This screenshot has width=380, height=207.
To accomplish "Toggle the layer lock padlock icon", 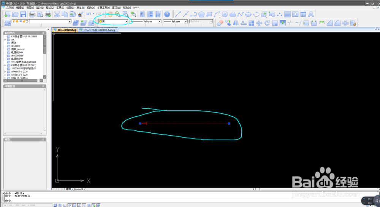I will pyautogui.click(x=24, y=21).
